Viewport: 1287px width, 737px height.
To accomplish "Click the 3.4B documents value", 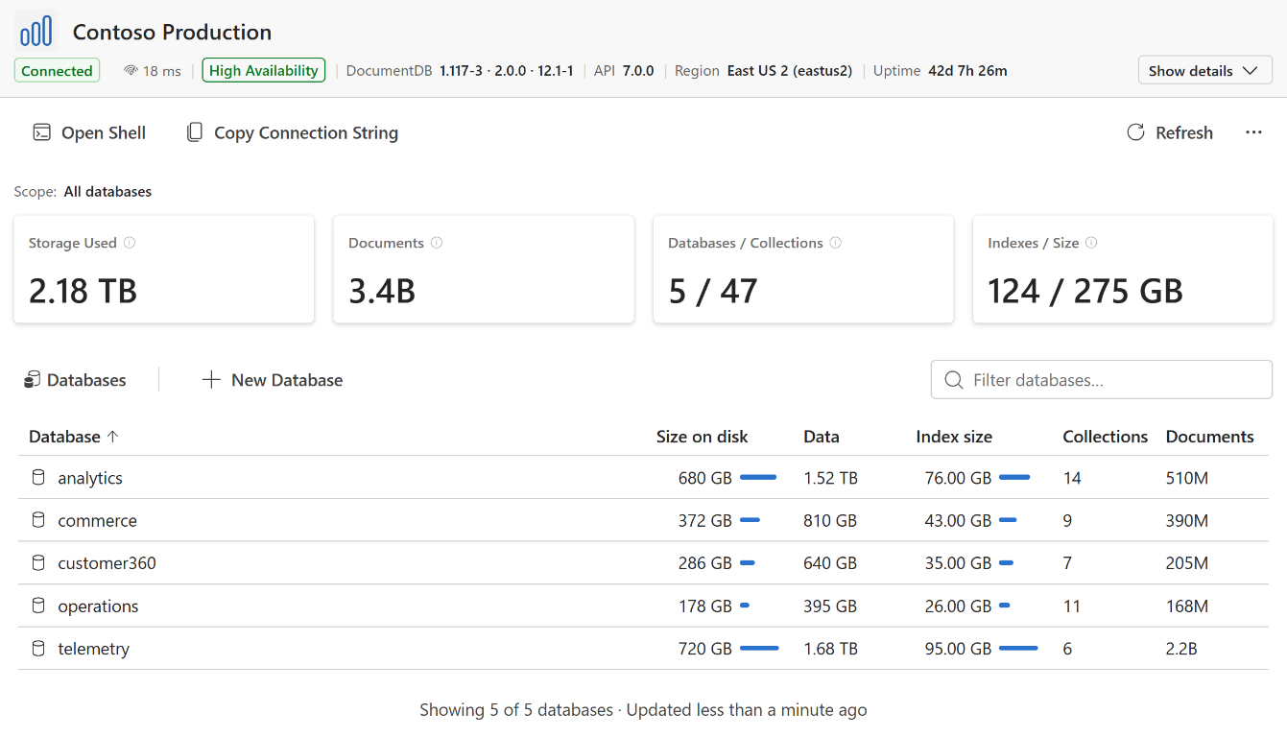I will click(x=382, y=291).
